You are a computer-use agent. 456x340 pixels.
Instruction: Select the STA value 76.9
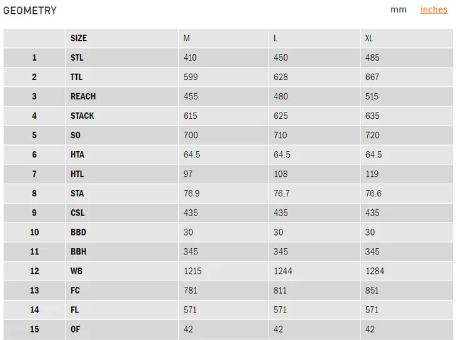(191, 193)
